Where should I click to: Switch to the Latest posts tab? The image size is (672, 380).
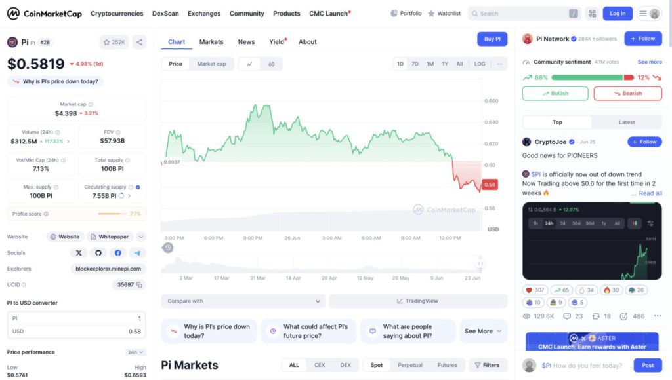[x=627, y=123]
